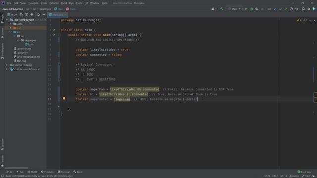Viewport: 317px width, 178px height.
Task: Select LICENSE file in project tree
Action: (x=20, y=61)
